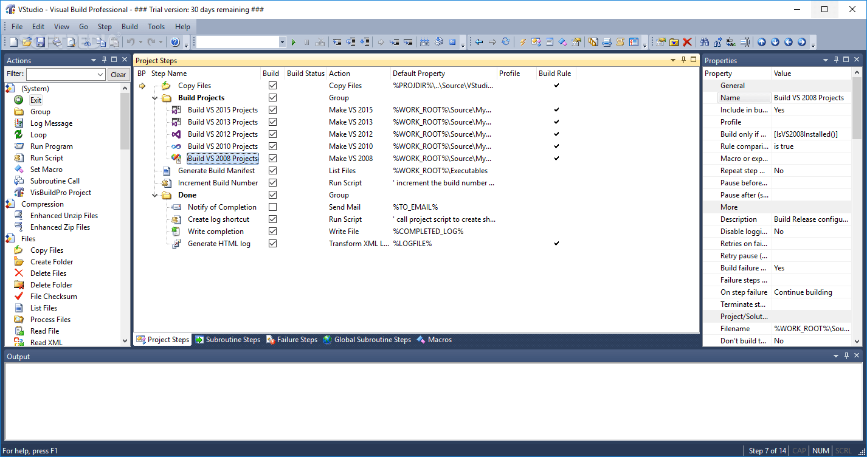Open the Undo history dropdown arrow
Image resolution: width=867 pixels, height=457 pixels.
click(x=140, y=42)
